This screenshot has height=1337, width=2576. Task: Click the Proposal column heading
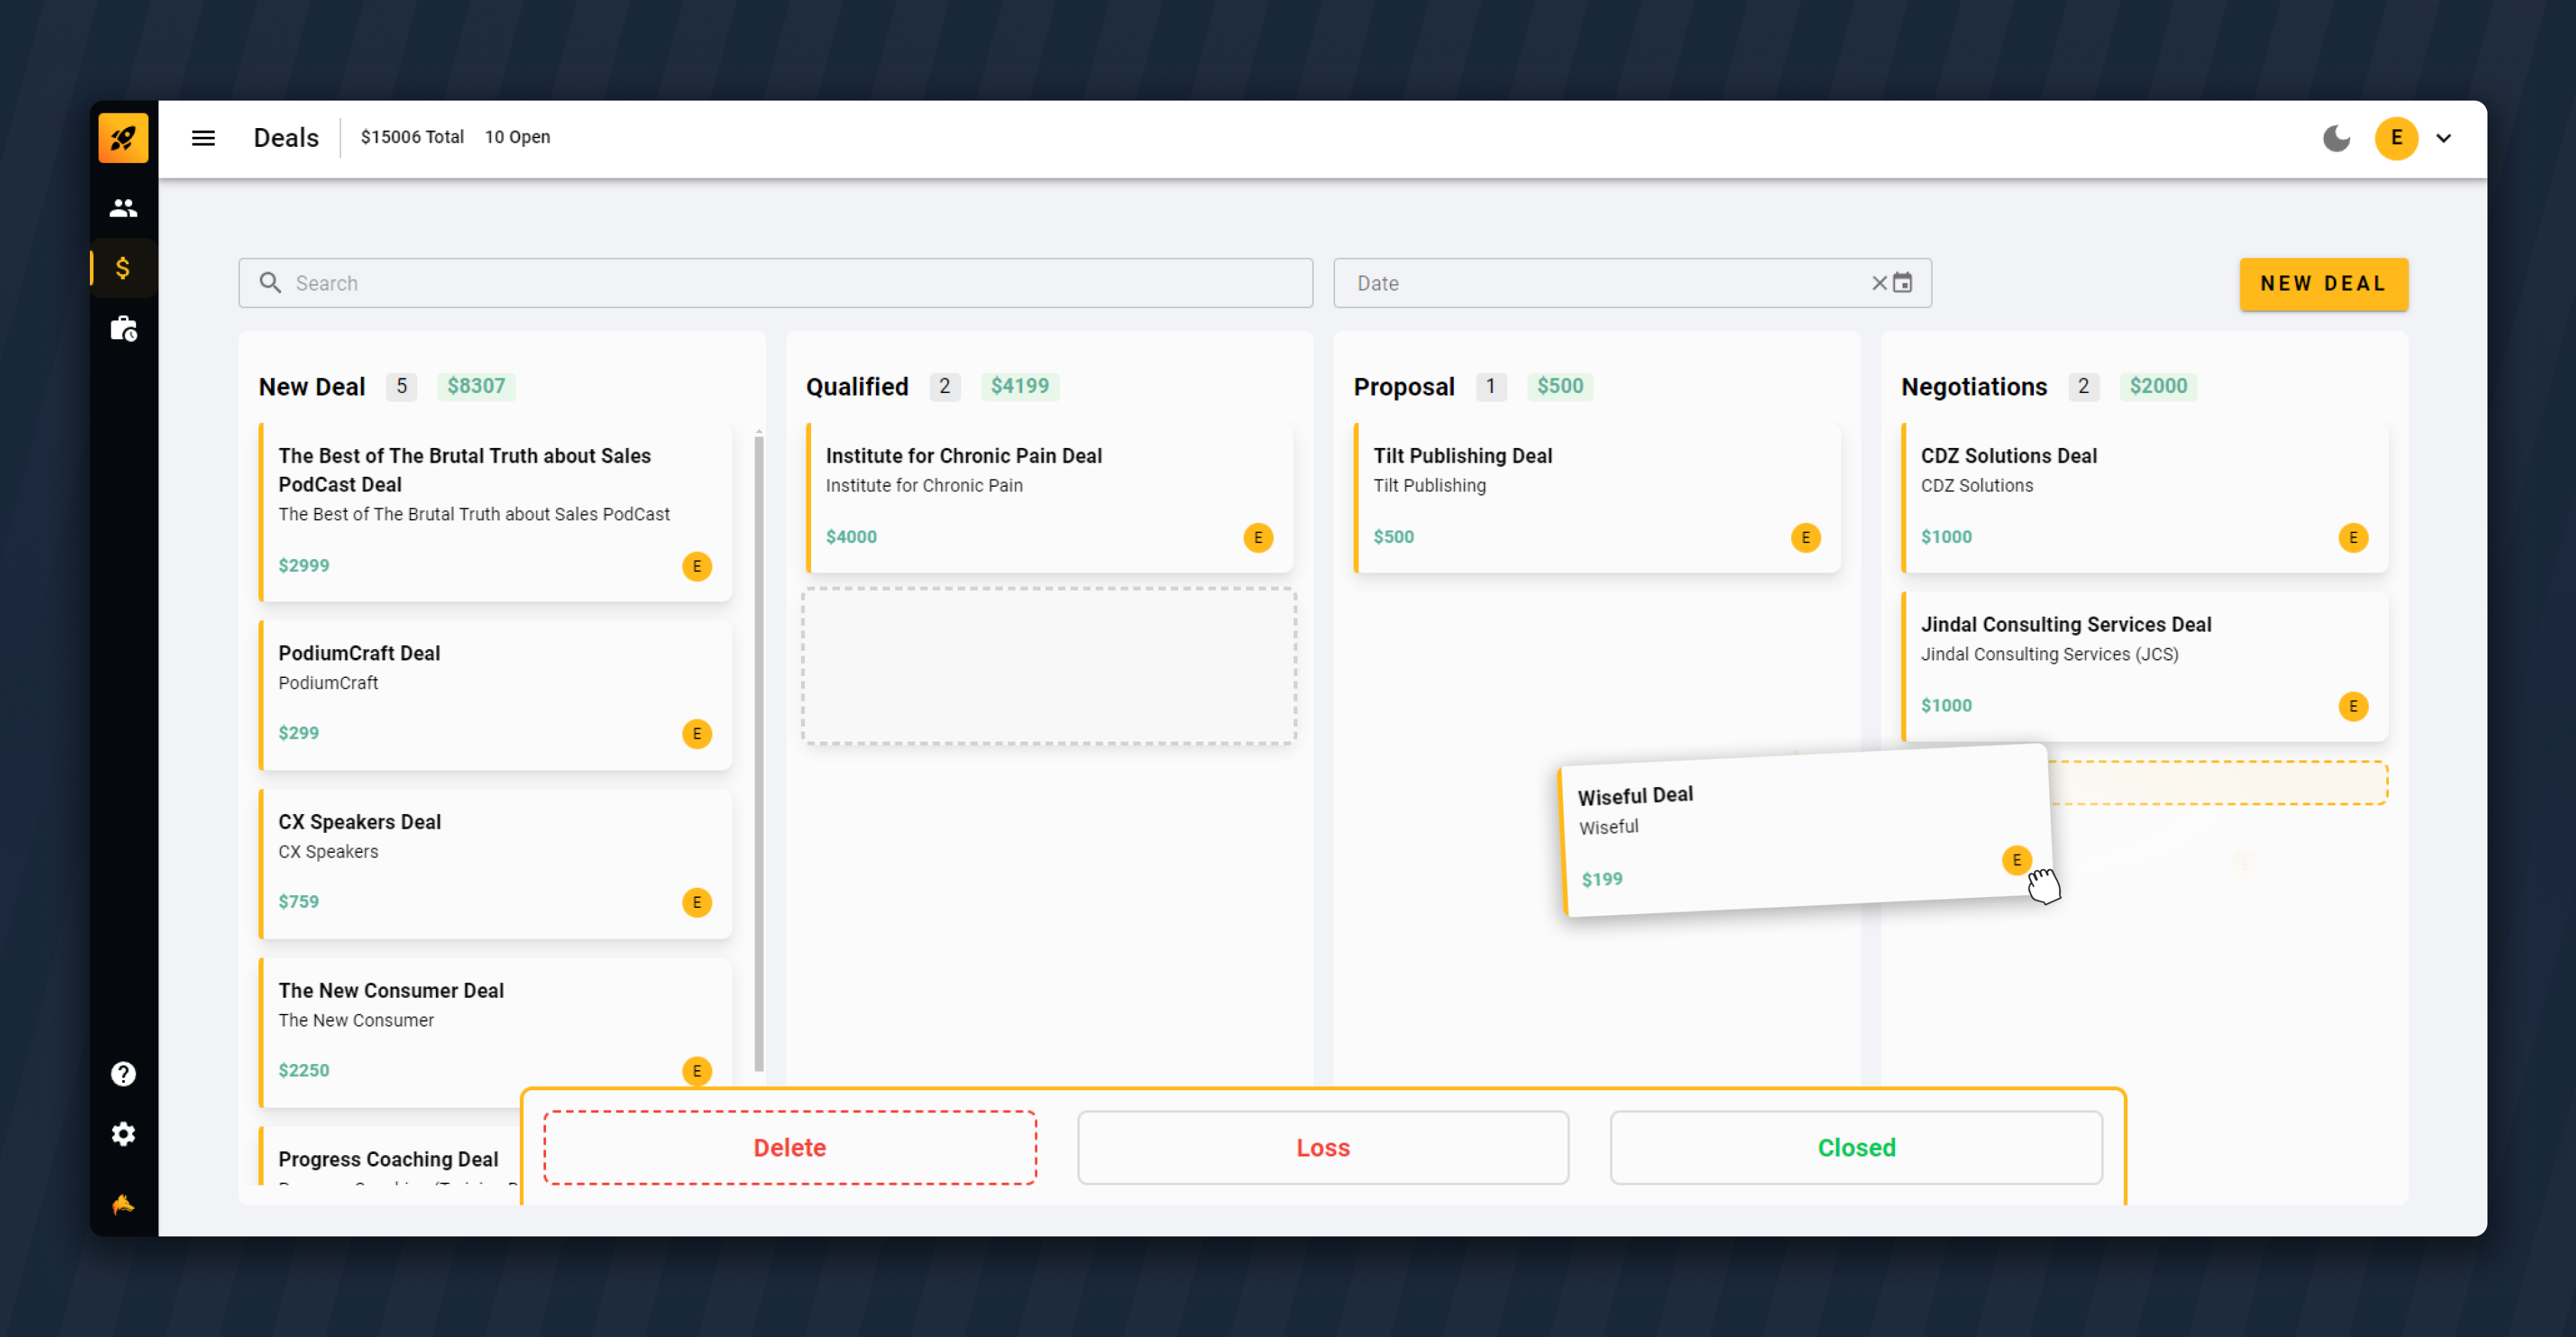point(1404,387)
